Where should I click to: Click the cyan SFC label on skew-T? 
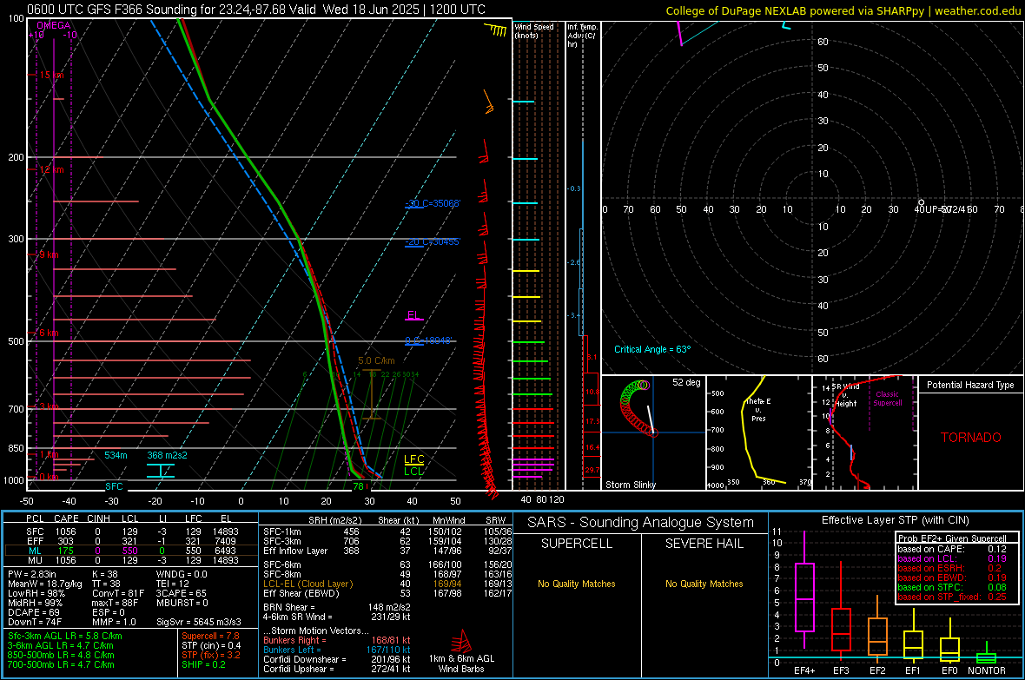pyautogui.click(x=114, y=486)
